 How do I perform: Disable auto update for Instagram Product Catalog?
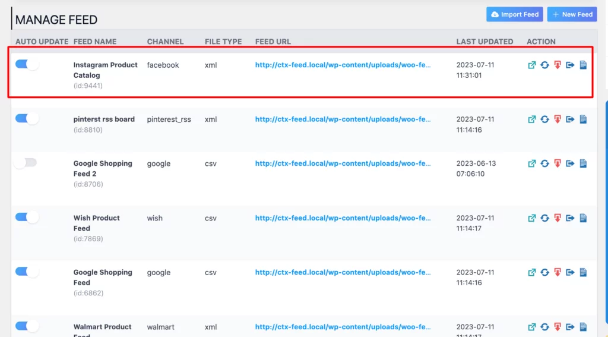27,64
